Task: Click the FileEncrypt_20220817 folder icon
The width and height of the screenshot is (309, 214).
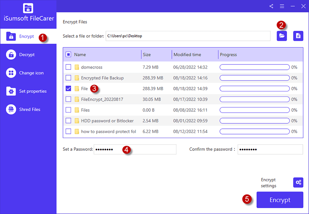Action: (x=77, y=99)
